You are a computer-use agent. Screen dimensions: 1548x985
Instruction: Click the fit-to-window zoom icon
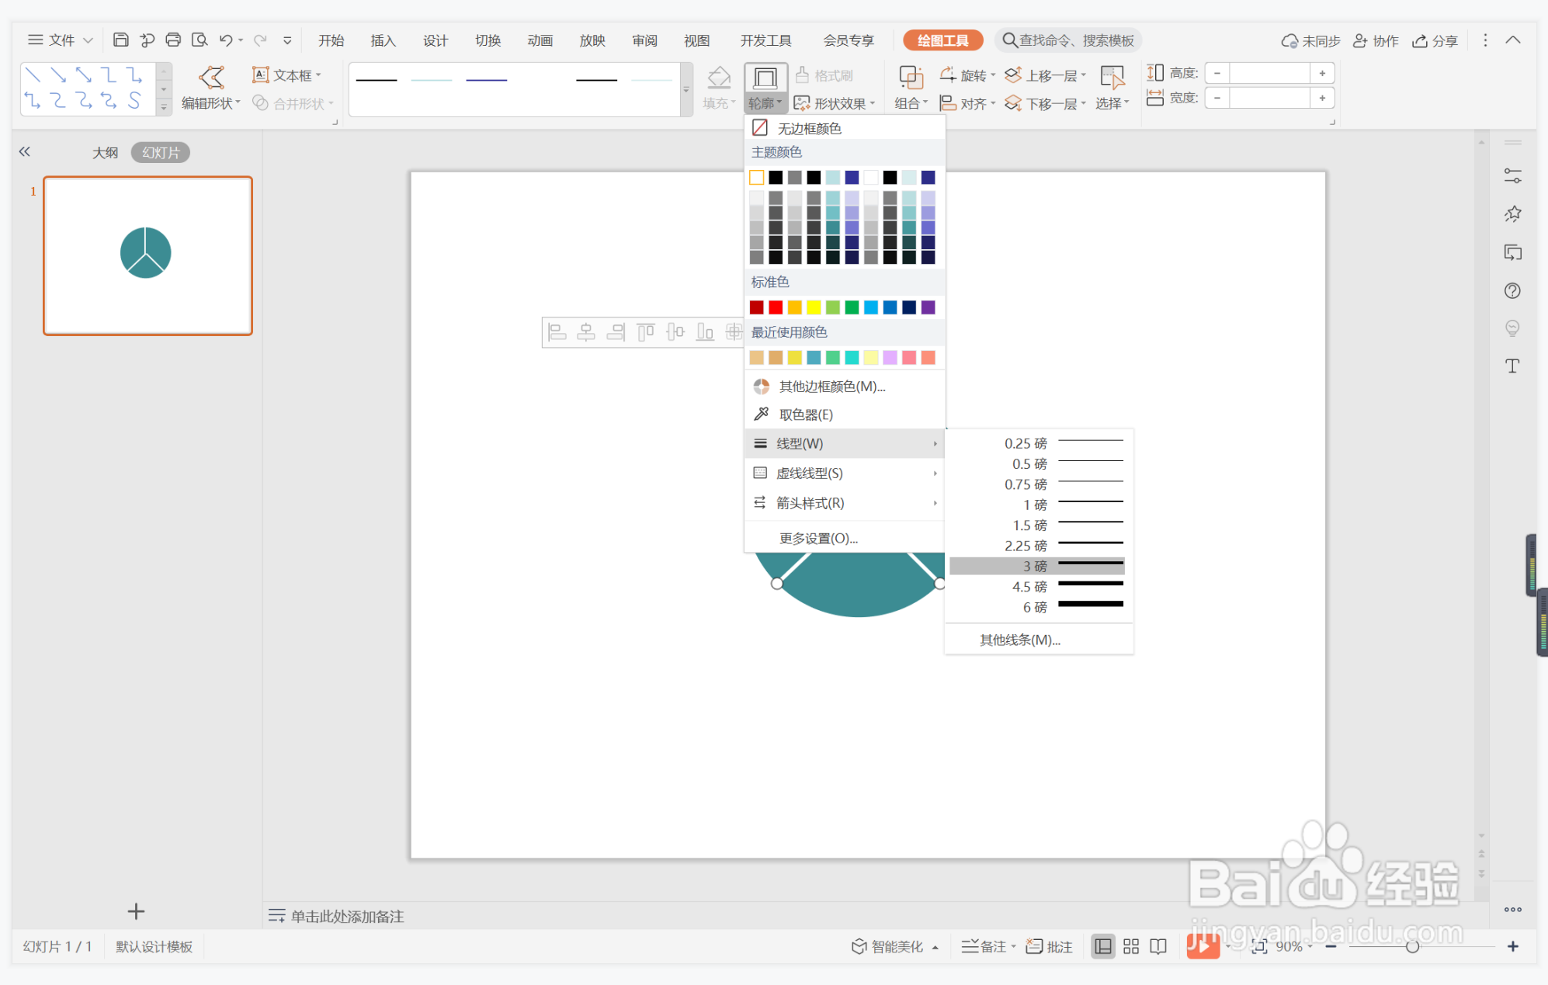coord(1259,946)
